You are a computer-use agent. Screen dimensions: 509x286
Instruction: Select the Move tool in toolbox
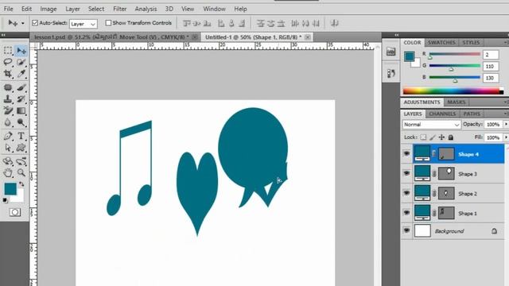pos(21,51)
